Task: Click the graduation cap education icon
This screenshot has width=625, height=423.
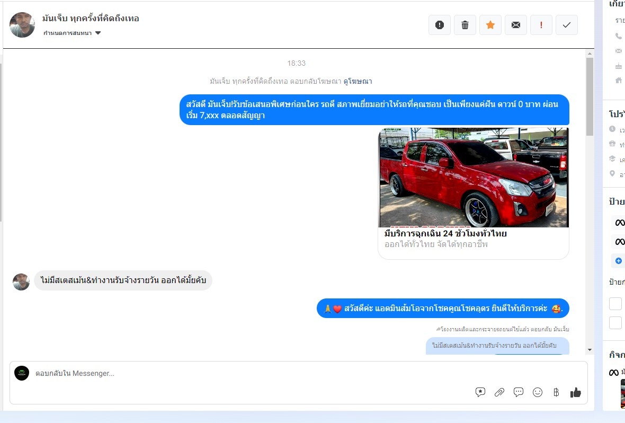Action: tap(612, 158)
